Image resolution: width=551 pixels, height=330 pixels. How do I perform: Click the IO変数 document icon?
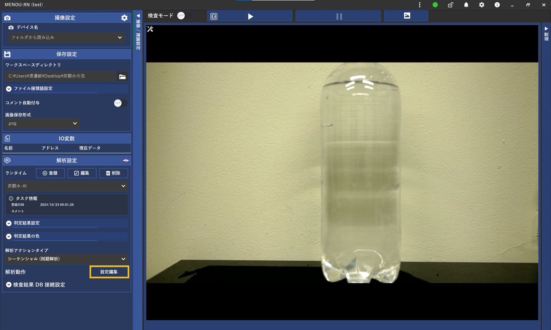[x=7, y=138]
